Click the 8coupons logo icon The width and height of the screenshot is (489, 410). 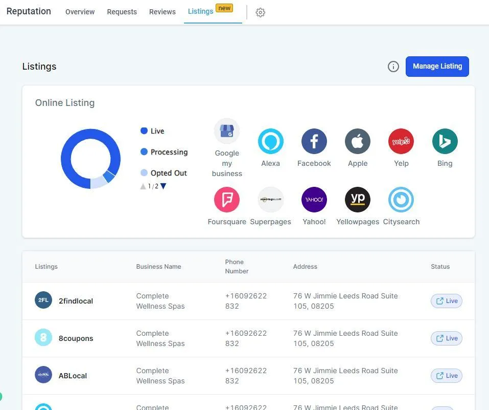[43, 337]
